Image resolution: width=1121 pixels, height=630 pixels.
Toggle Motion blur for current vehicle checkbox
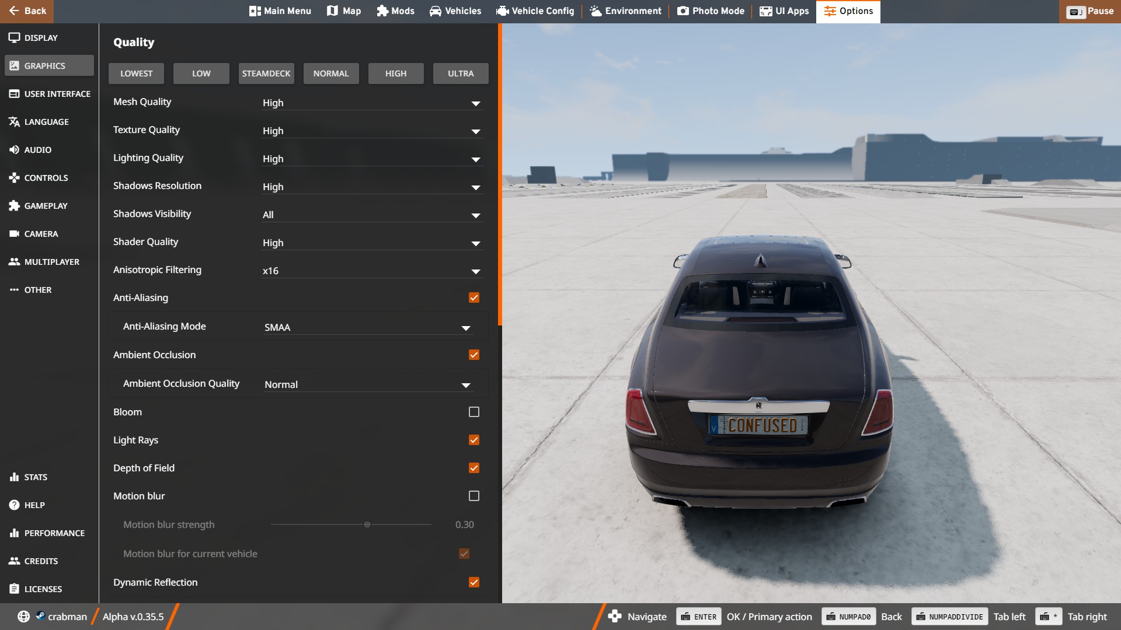[464, 554]
